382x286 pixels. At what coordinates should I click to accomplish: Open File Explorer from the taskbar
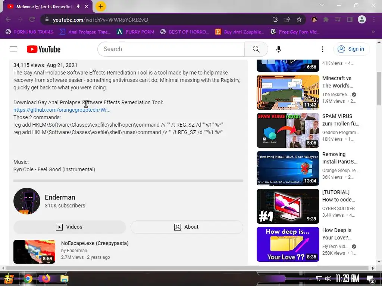(x=64, y=279)
